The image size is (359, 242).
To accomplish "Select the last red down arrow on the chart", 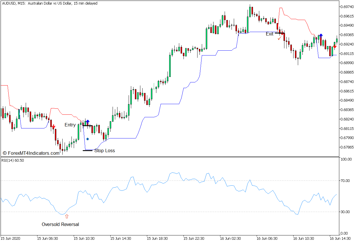I will [335, 46].
